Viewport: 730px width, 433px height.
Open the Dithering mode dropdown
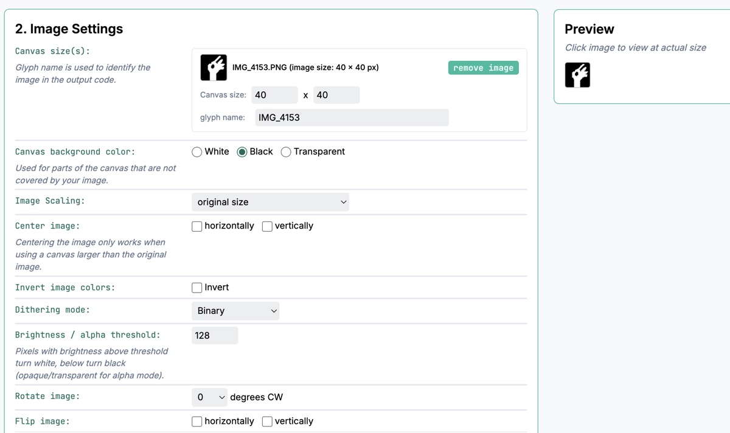pos(235,311)
